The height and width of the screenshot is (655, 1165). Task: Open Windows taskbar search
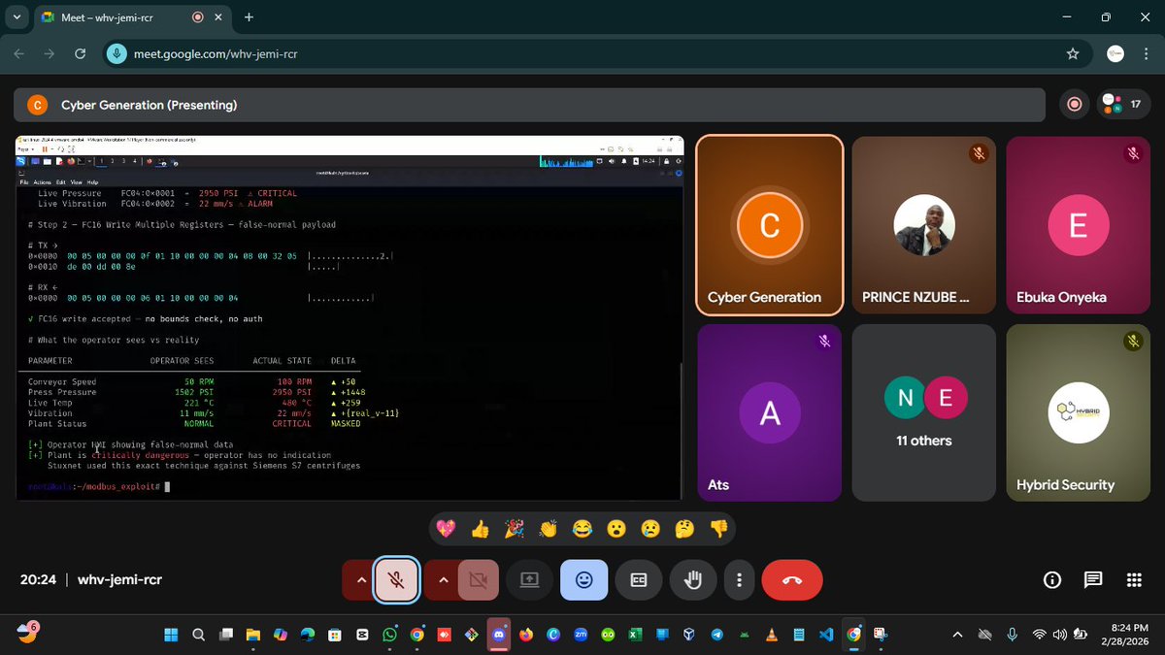(x=198, y=635)
